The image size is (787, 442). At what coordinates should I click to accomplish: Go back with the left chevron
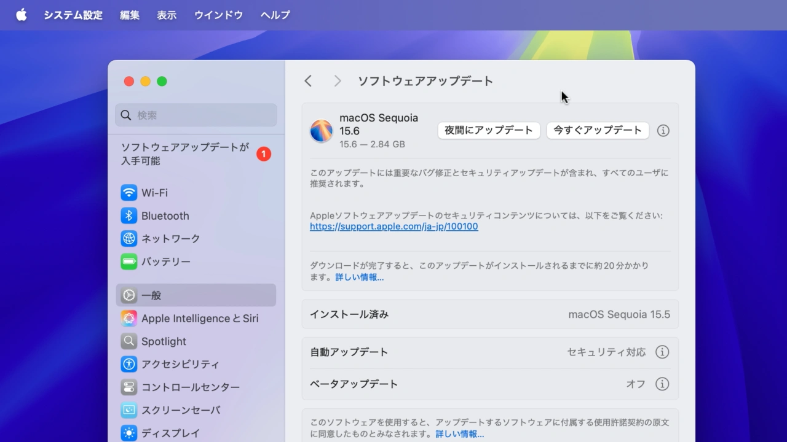click(309, 81)
